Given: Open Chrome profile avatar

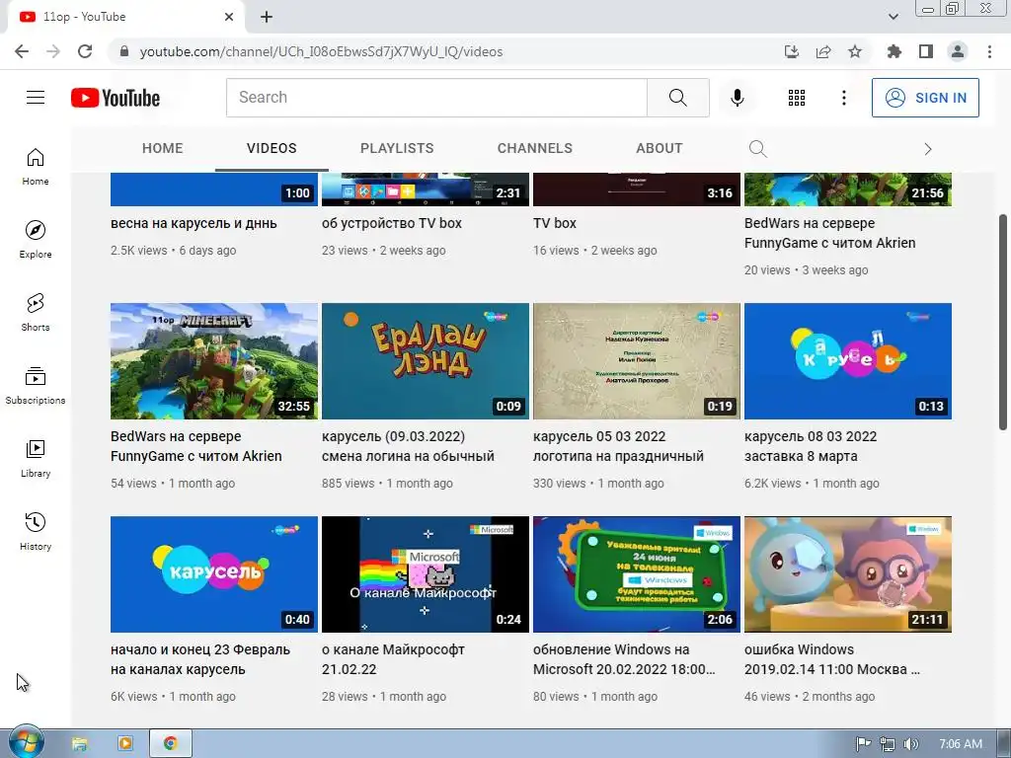Looking at the screenshot, I should [x=958, y=51].
